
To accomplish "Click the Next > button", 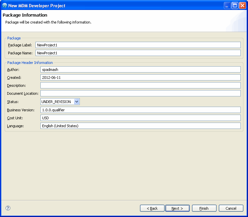I will 177,208.
